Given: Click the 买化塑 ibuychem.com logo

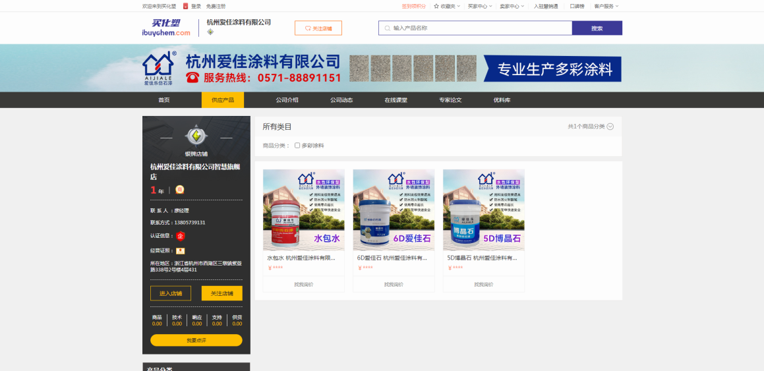Looking at the screenshot, I should tap(165, 28).
